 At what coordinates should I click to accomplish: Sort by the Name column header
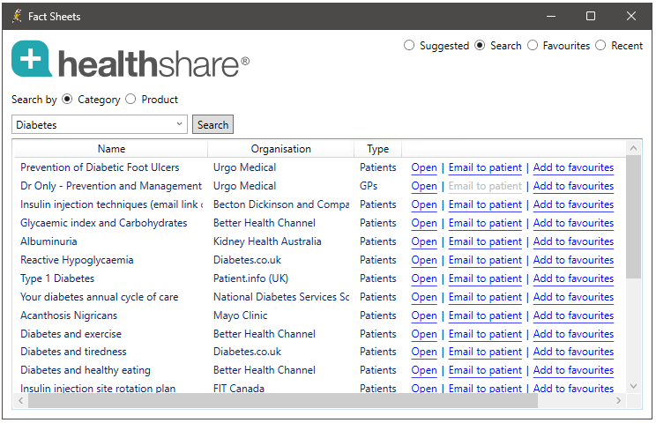pyautogui.click(x=111, y=149)
